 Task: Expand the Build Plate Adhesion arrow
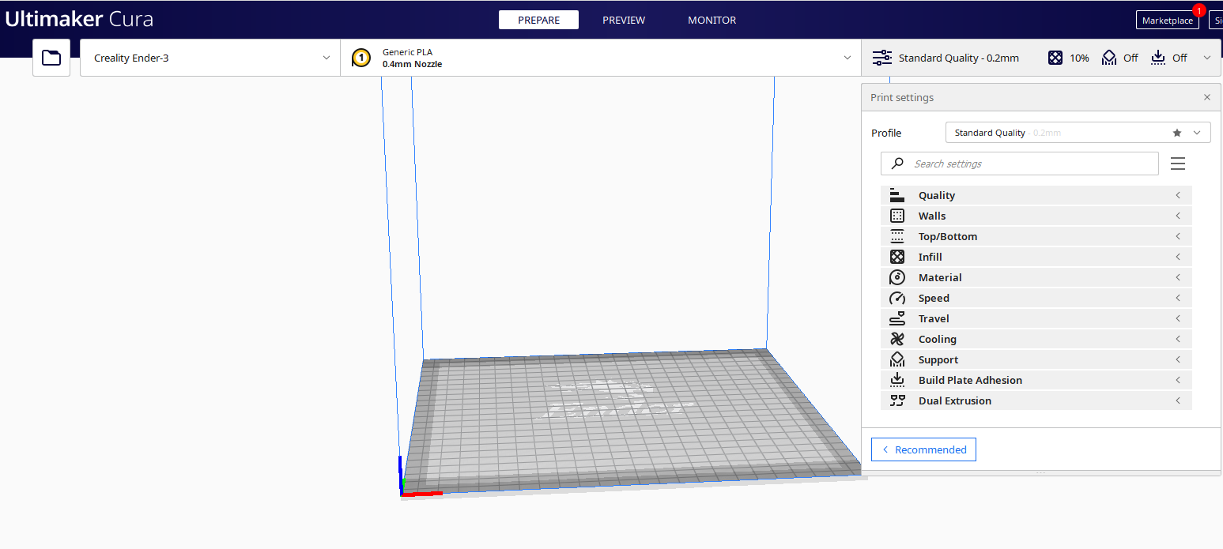(x=1178, y=380)
